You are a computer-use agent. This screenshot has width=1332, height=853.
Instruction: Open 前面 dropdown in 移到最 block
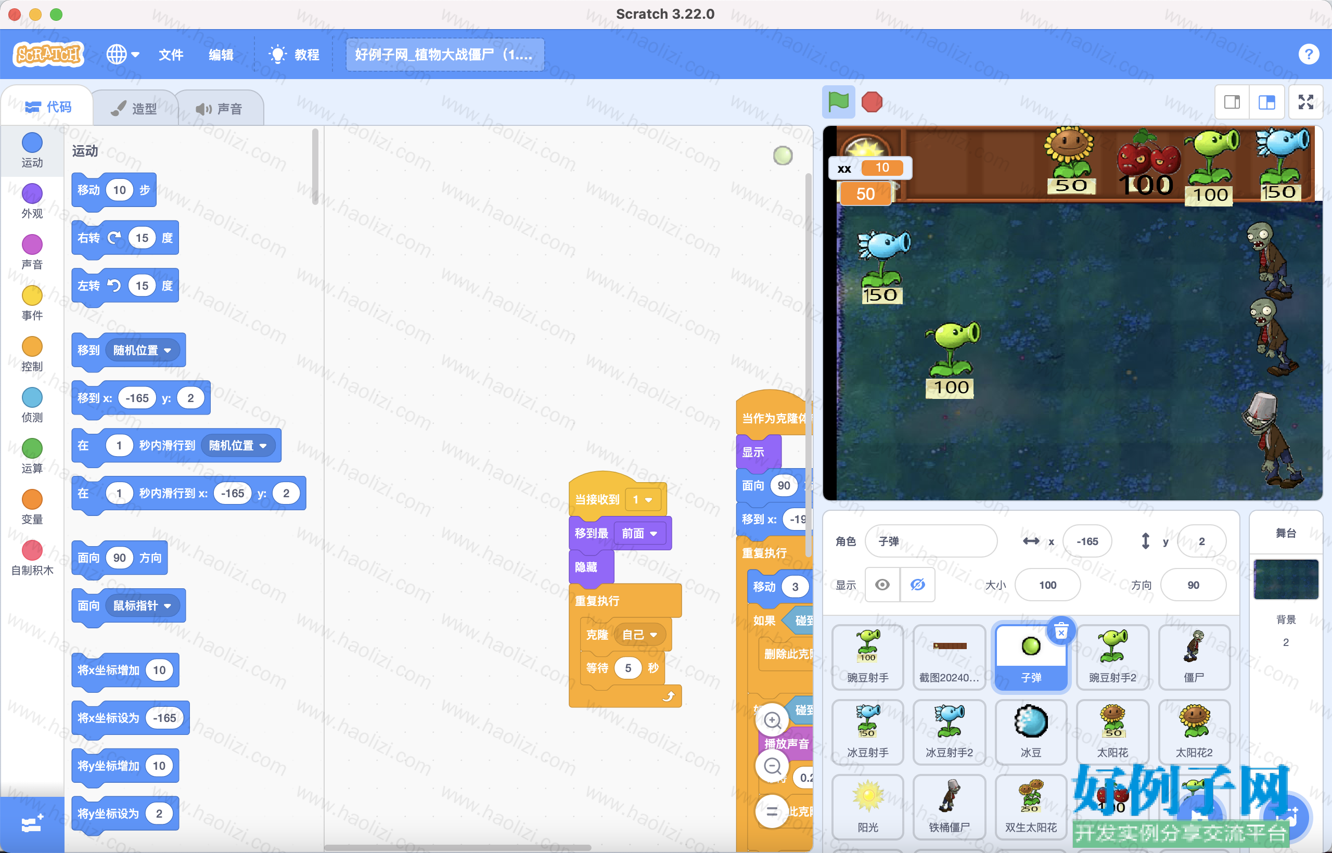click(639, 533)
